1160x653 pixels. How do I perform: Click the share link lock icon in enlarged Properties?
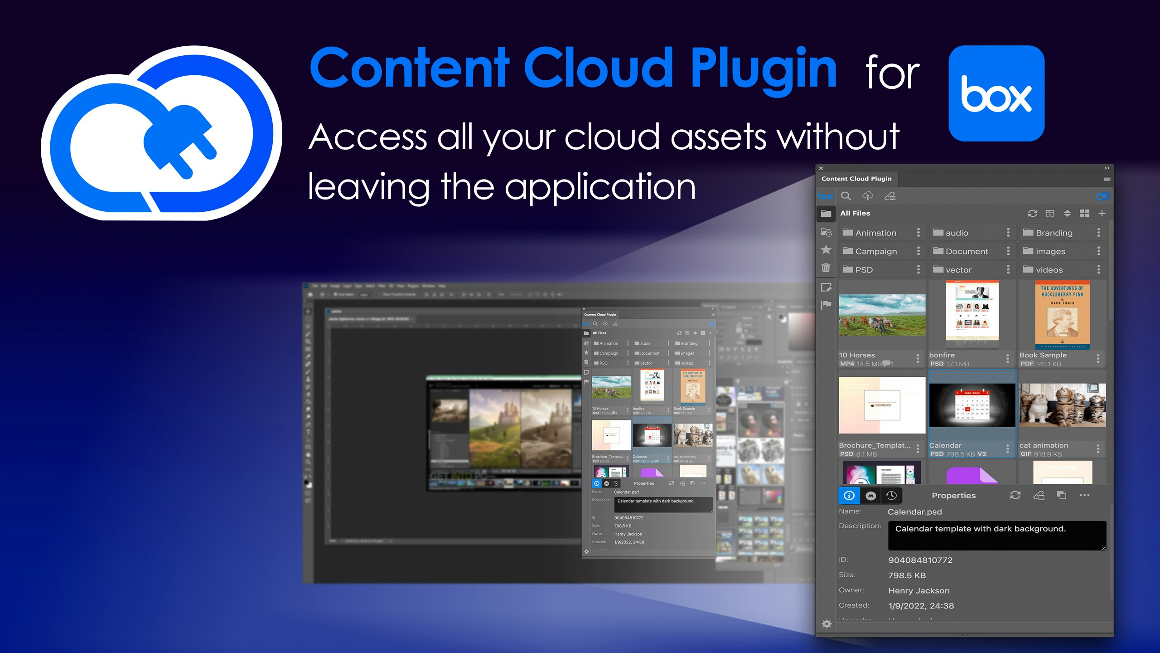(x=1039, y=495)
